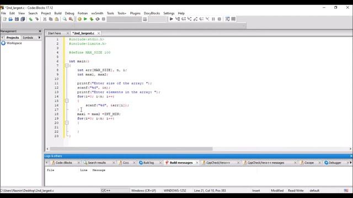Close the Build messages tab
353x198 pixels.
click(x=197, y=163)
